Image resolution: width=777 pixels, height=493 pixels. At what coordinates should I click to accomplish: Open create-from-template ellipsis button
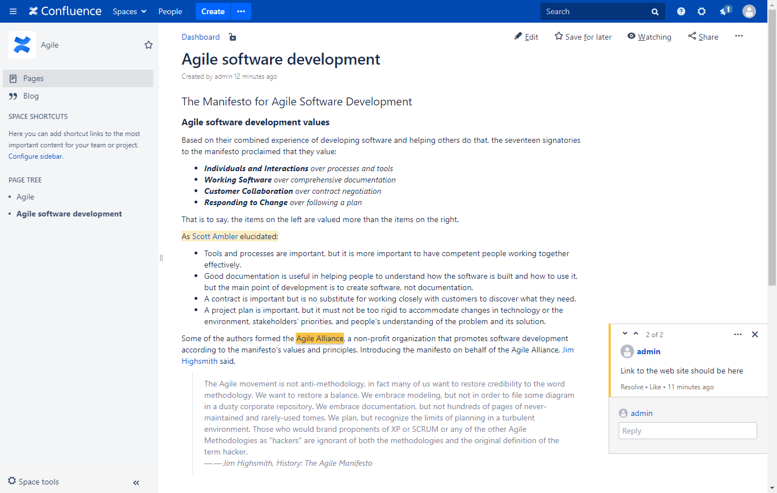point(241,11)
